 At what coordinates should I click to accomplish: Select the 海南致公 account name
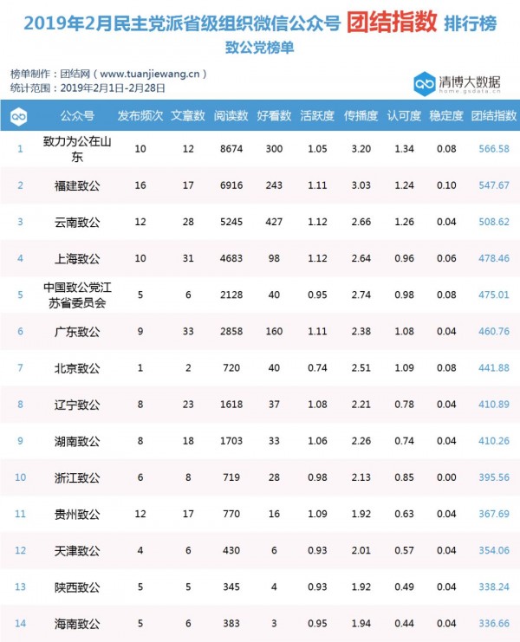(x=77, y=624)
